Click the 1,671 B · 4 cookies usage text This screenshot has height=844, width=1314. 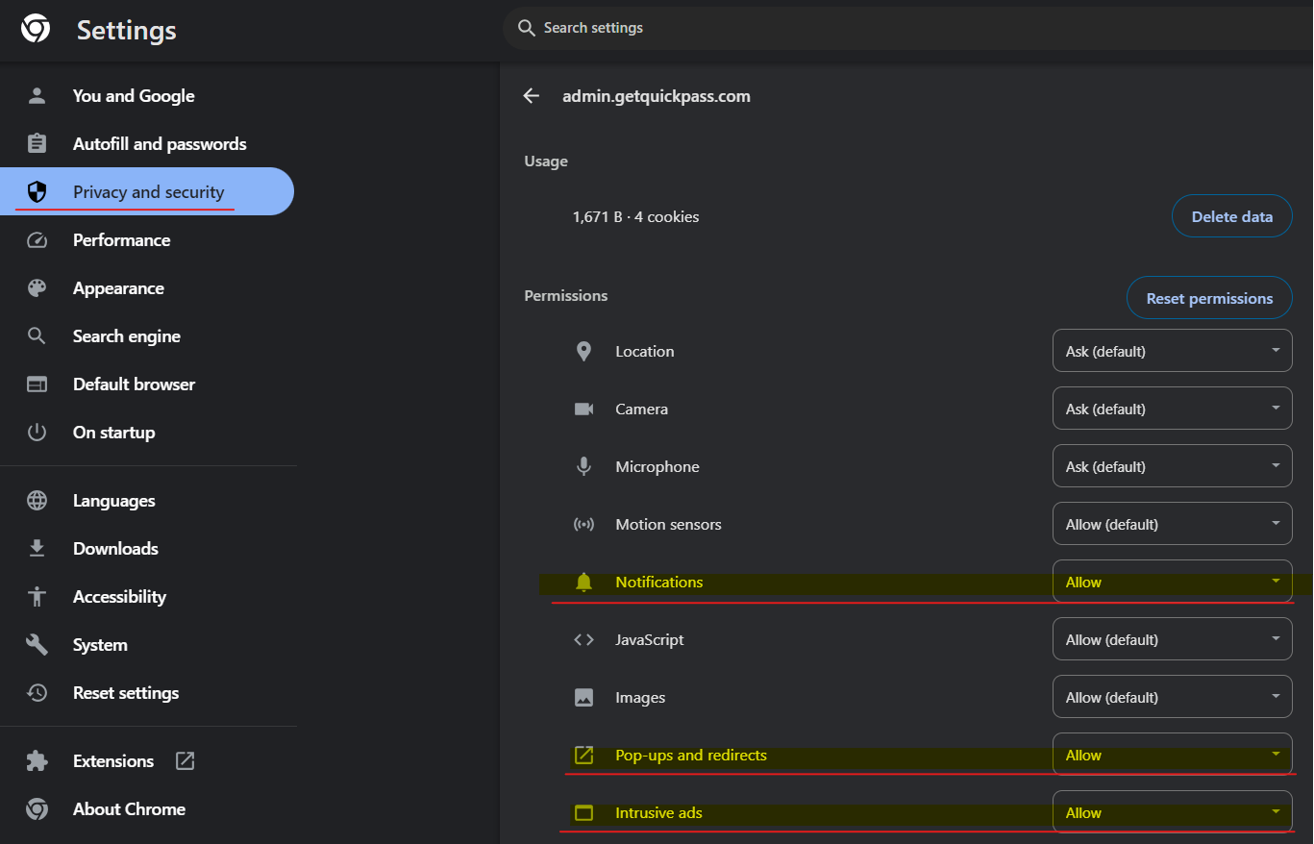635,216
